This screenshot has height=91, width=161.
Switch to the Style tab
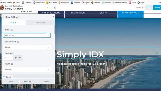point(14,22)
